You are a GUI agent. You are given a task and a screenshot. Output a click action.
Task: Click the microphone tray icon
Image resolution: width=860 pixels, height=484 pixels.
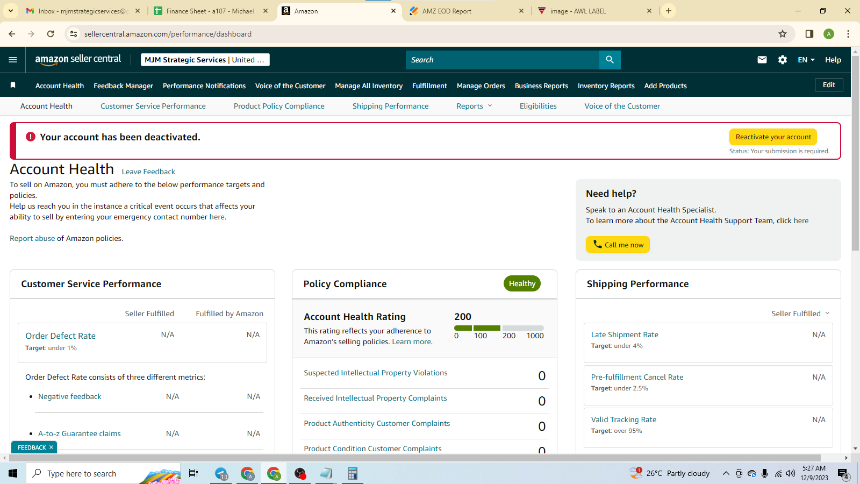pyautogui.click(x=764, y=473)
